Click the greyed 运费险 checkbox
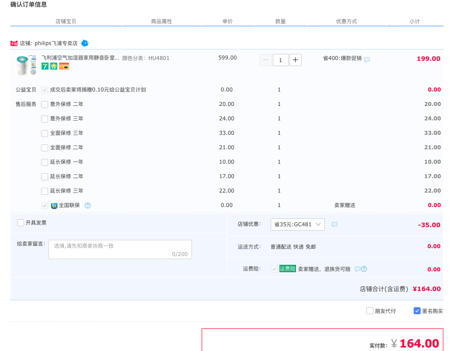 pos(274,269)
